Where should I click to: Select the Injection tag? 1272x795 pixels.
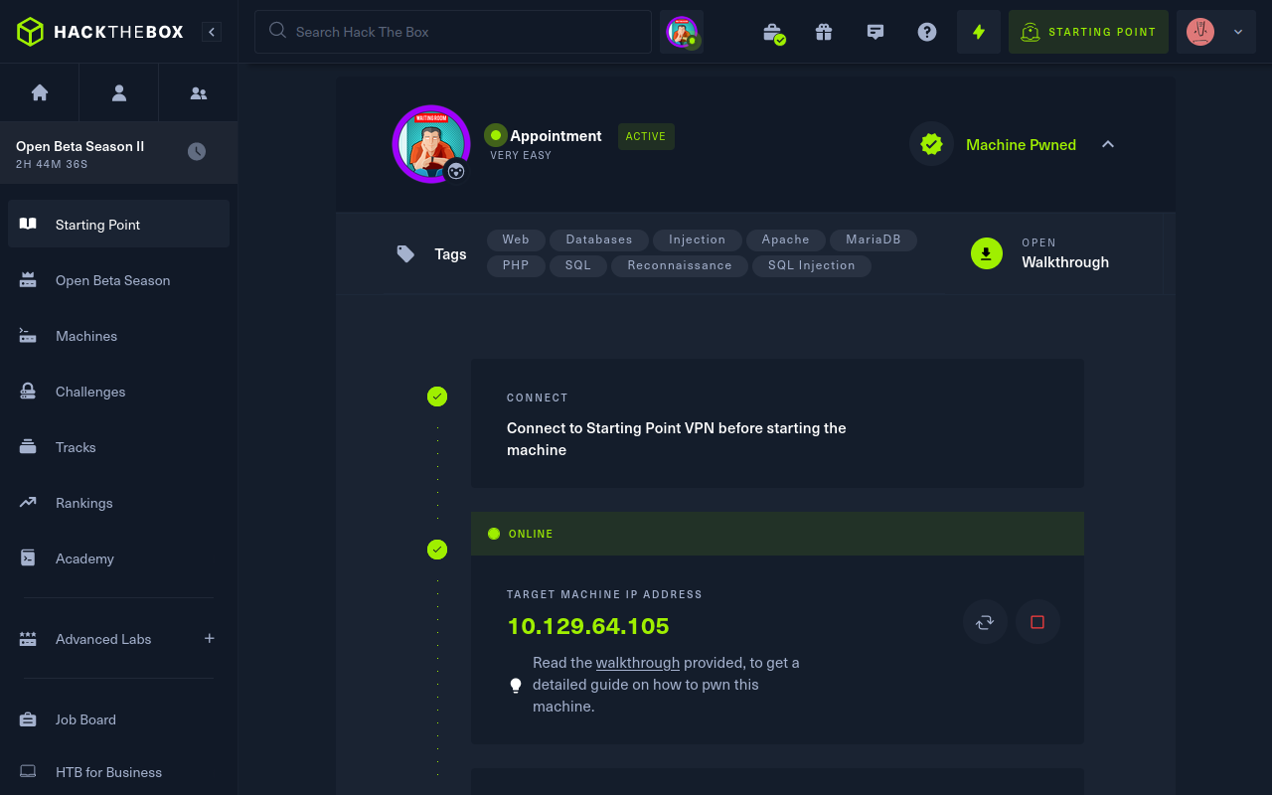click(x=697, y=239)
